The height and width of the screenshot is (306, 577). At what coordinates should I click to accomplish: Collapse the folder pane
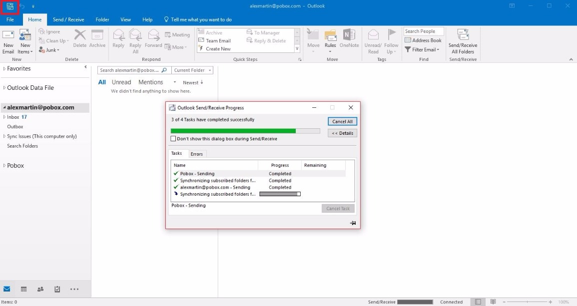click(85, 67)
